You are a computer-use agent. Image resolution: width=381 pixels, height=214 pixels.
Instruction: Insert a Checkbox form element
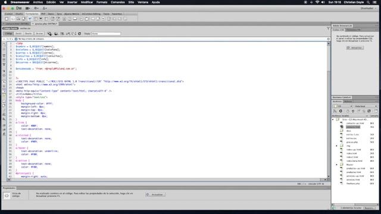tap(30, 18)
